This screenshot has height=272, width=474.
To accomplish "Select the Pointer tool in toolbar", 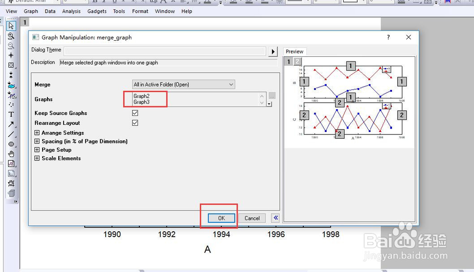I will click(11, 26).
